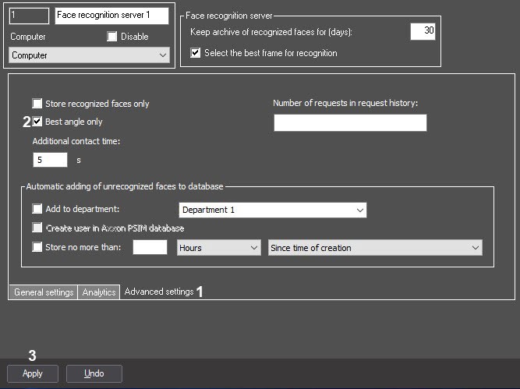Open the Computer dropdown list
The width and height of the screenshot is (520, 389).
[89, 55]
